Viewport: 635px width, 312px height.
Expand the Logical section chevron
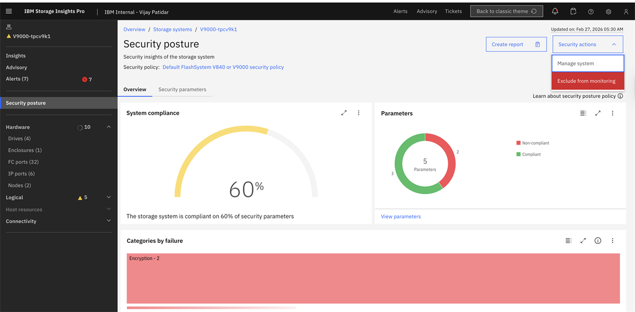[x=109, y=197]
